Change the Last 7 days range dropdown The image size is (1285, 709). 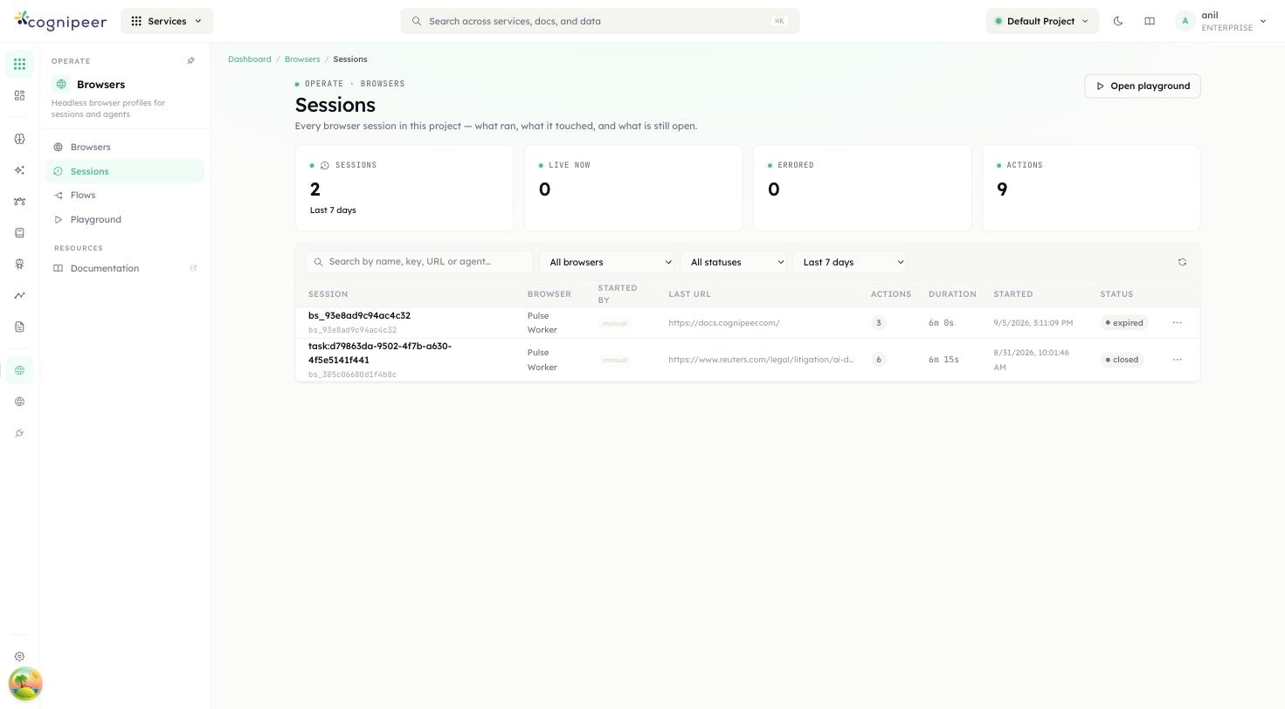tap(850, 262)
